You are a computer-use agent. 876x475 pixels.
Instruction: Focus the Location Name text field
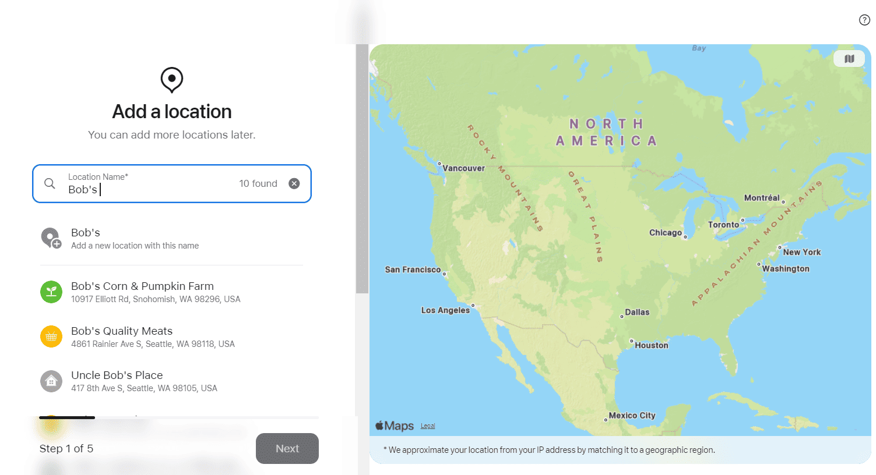(x=152, y=189)
